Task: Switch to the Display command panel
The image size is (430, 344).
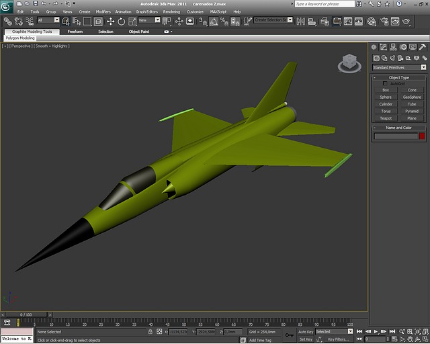Action: pos(413,47)
